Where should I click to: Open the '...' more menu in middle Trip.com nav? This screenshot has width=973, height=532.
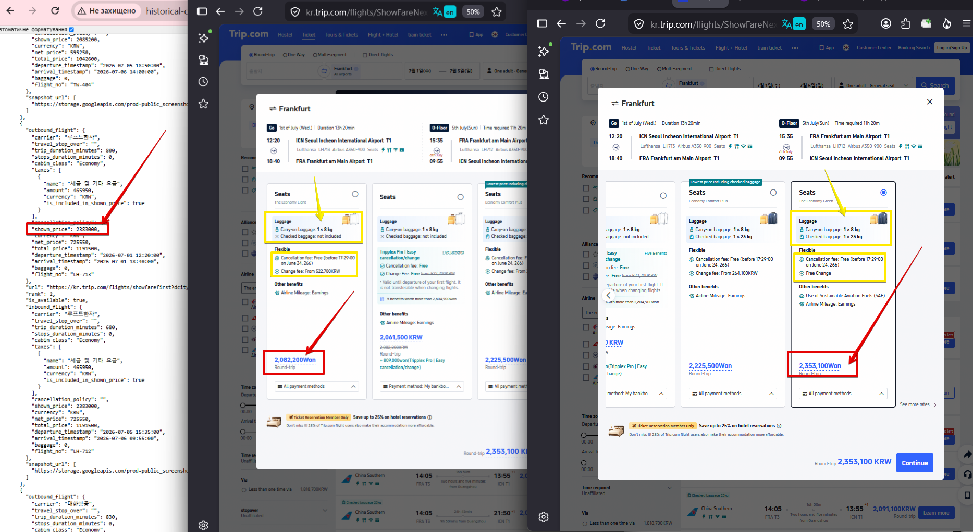pyautogui.click(x=444, y=35)
